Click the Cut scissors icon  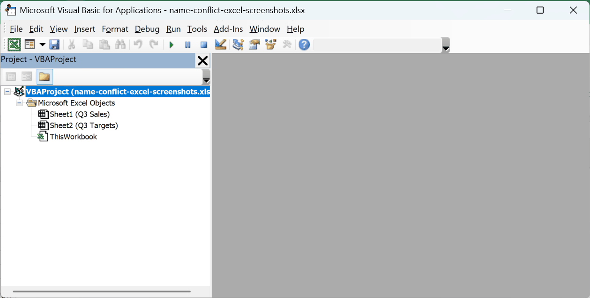point(72,44)
